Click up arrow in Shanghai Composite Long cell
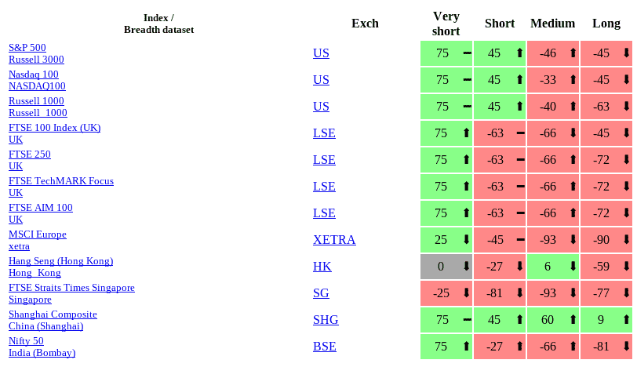This screenshot has height=367, width=637. pos(626,320)
